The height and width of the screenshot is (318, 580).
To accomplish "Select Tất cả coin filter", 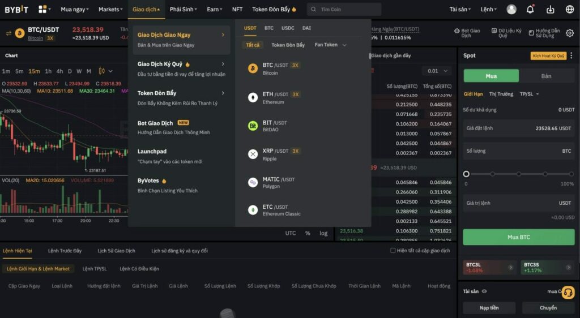I will (x=253, y=45).
